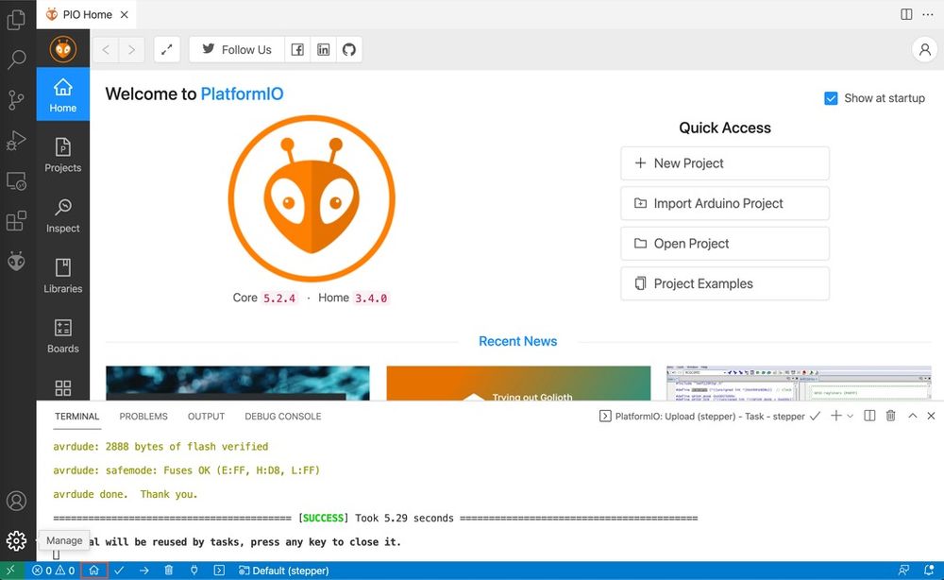Image resolution: width=944 pixels, height=580 pixels.
Task: Toggle the Show at startup checkbox
Action: pos(831,97)
